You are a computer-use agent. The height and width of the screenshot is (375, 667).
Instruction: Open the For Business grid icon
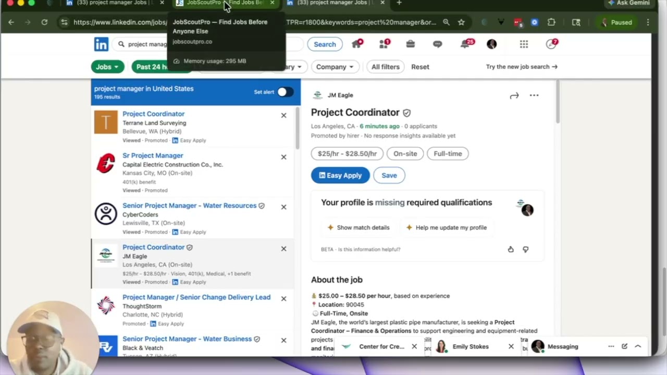(524, 44)
